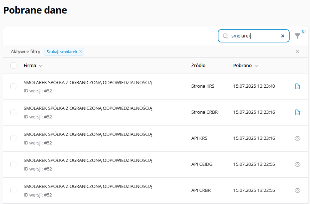Click 'Strona KRS' source cell
Screen dimensions: 310x204
203,86
